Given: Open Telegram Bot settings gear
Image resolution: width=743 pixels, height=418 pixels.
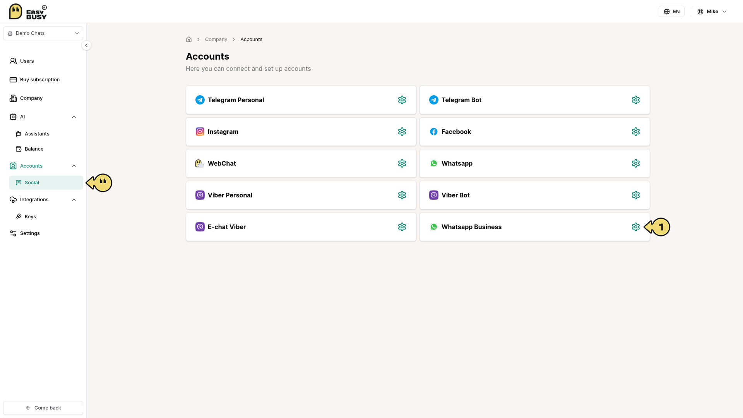Looking at the screenshot, I should [x=636, y=100].
